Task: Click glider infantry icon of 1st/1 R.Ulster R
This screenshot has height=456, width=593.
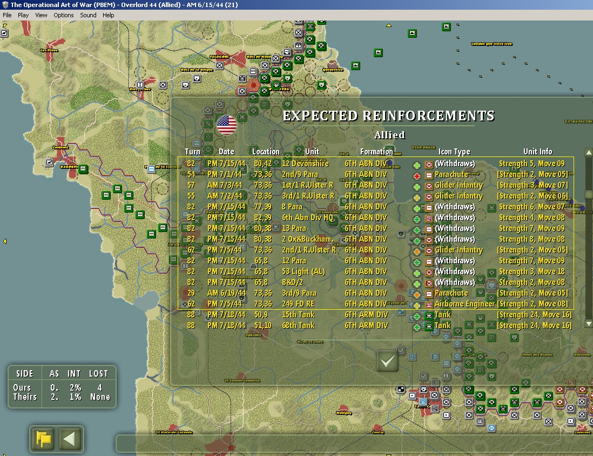Action: coord(429,186)
